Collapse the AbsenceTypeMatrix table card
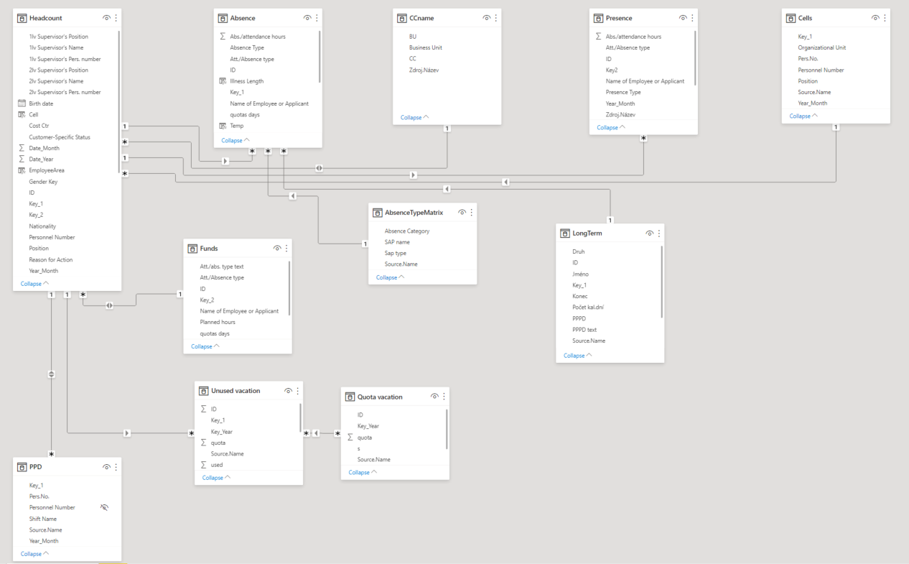Screen dimensions: 909x564 pos(390,277)
